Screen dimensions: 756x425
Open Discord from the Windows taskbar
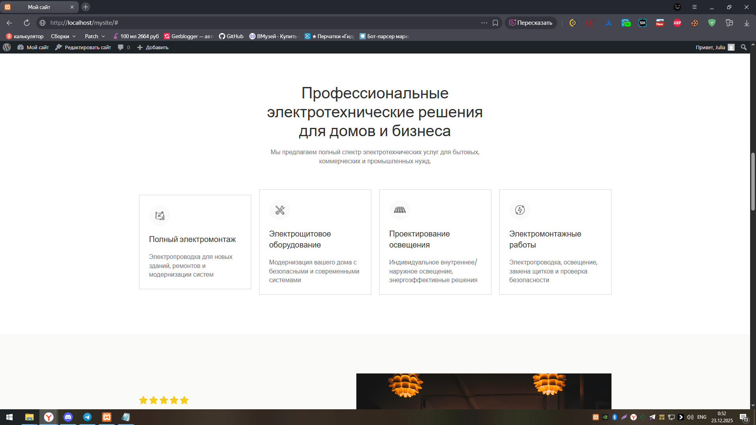[68, 417]
